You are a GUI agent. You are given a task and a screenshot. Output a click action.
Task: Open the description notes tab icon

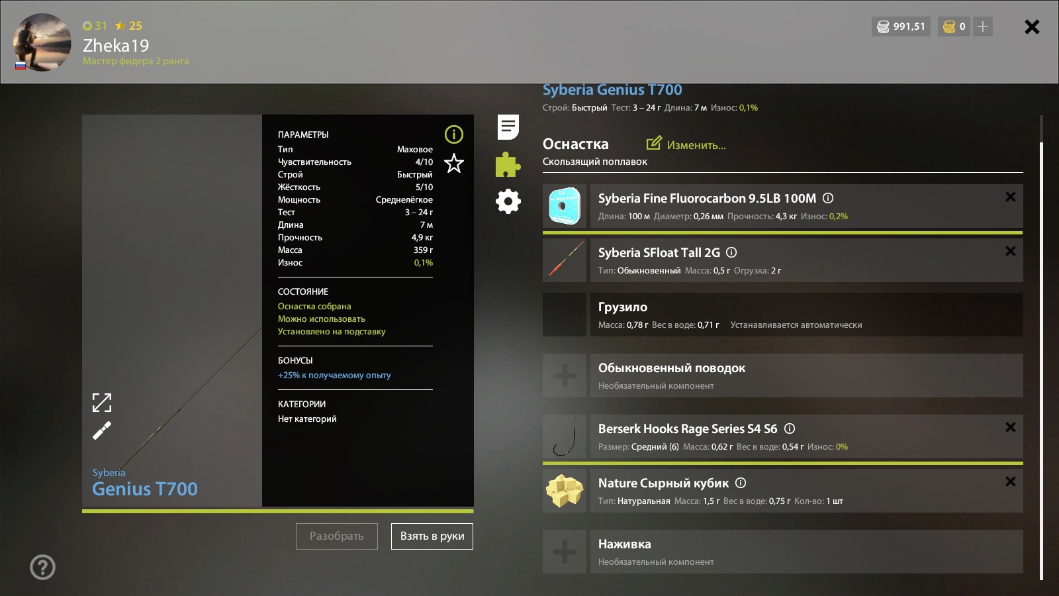click(x=508, y=127)
